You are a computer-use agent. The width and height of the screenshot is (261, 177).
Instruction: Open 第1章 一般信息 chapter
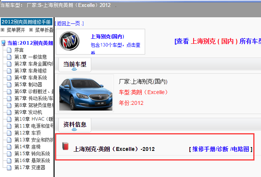tap(30, 57)
